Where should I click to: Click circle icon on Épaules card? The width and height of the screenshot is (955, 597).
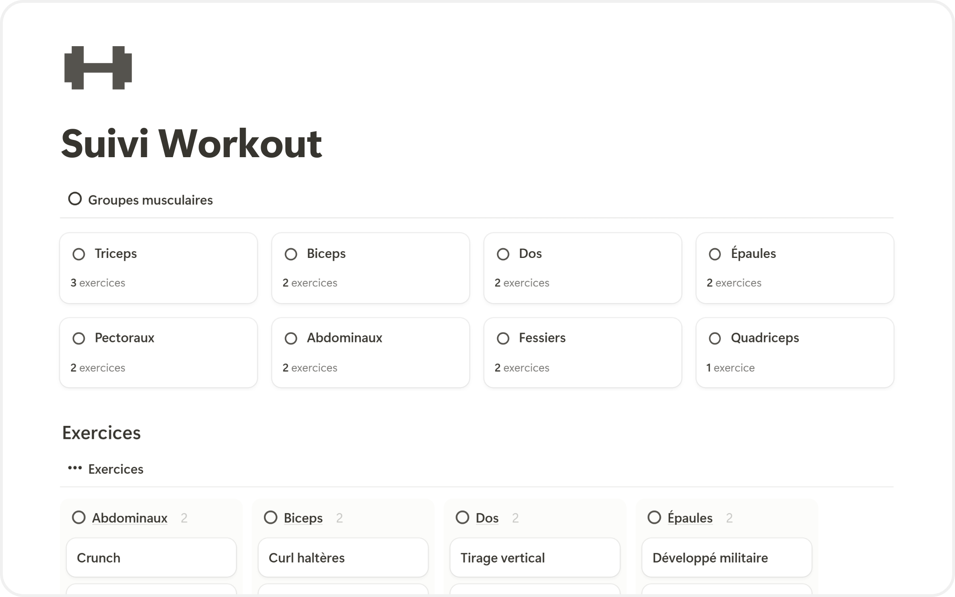pos(714,254)
